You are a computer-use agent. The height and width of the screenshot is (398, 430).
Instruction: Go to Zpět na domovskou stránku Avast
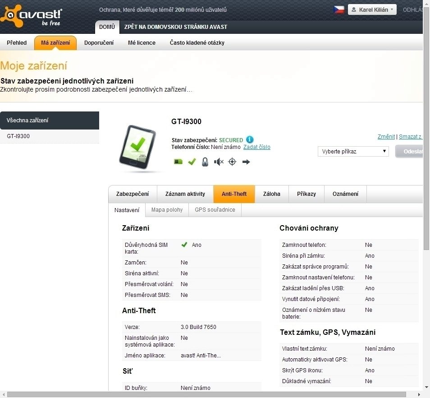point(175,27)
